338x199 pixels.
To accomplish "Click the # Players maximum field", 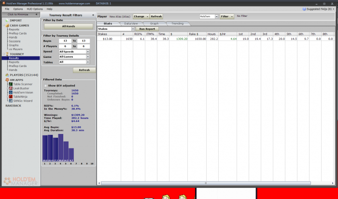I will pyautogui.click(x=84, y=46).
